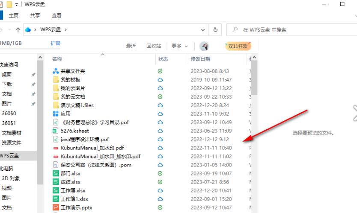Click the java程序设计环境.pof file icon

56,139
